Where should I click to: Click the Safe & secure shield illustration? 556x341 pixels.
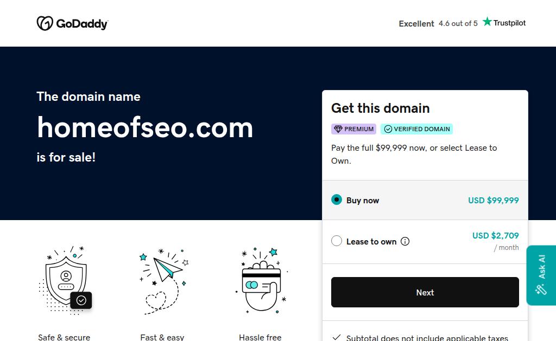click(65, 280)
